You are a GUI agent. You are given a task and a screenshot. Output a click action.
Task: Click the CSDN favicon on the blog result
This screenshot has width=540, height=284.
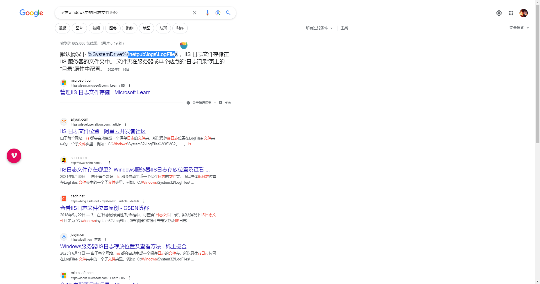coord(63,198)
